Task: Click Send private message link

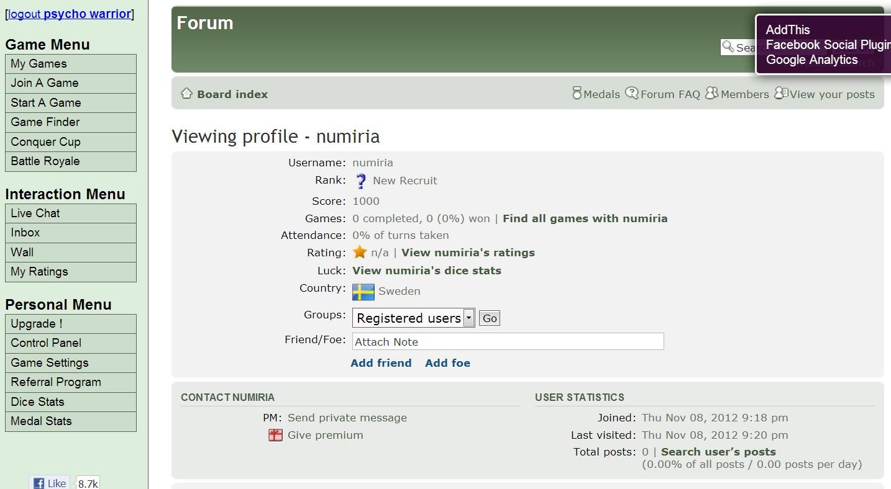Action: coord(347,418)
